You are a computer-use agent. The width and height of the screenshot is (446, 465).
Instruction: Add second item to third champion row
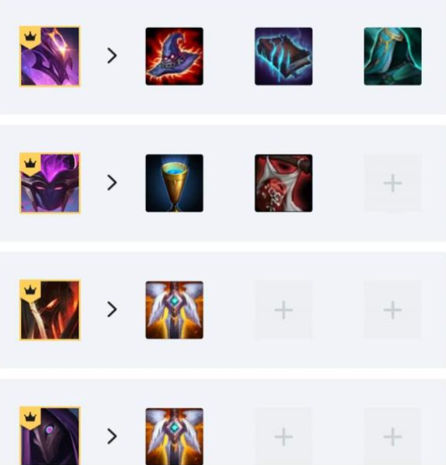point(284,310)
